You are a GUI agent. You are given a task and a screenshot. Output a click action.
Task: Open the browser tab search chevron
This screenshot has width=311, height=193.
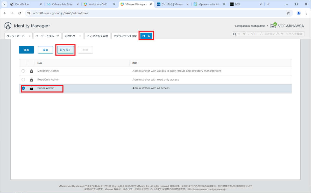tap(4, 4)
